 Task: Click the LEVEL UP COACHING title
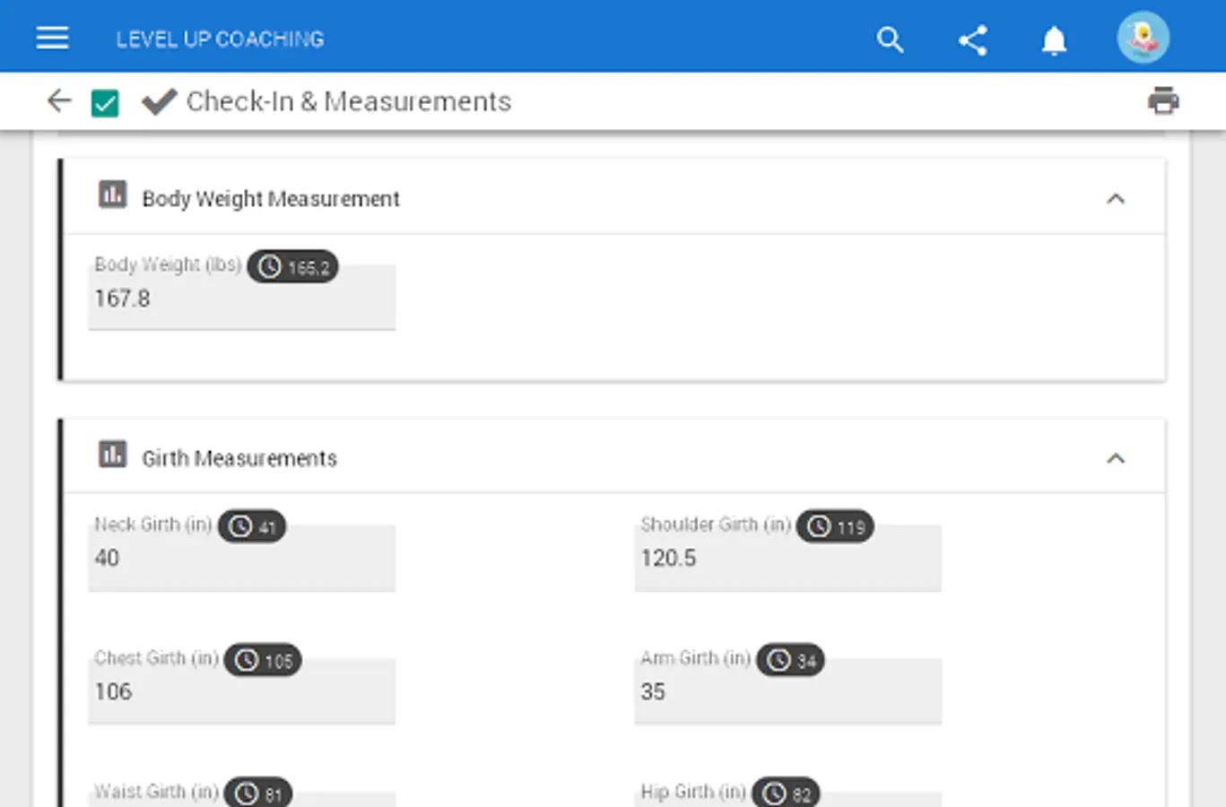pyautogui.click(x=220, y=39)
